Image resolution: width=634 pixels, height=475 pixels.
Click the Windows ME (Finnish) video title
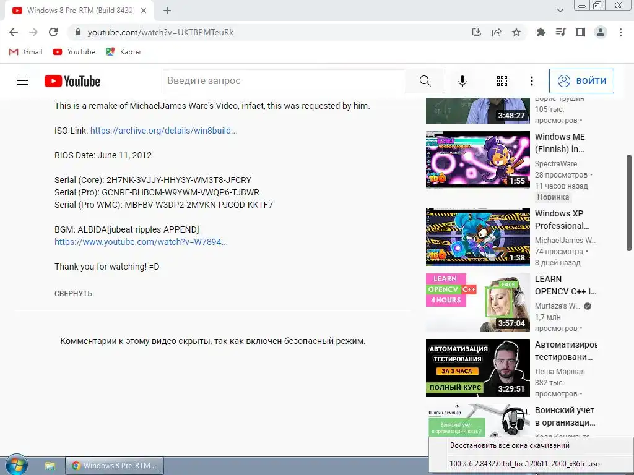[560, 143]
